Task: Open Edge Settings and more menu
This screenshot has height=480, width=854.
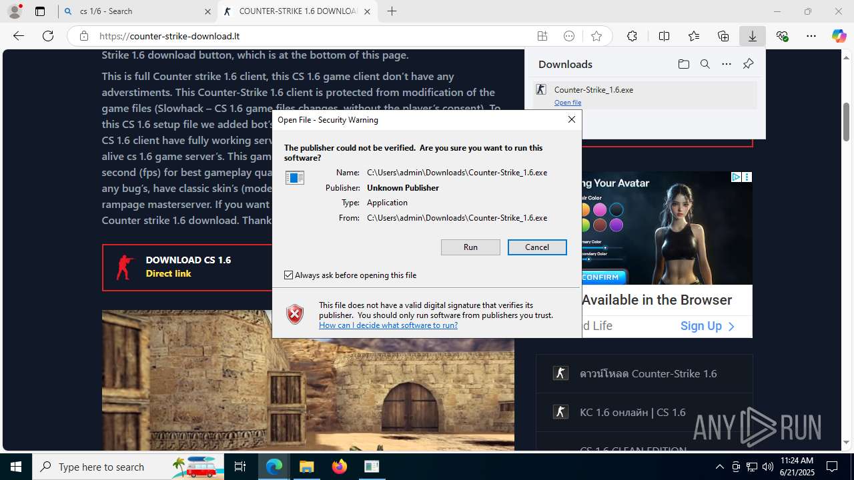Action: click(x=811, y=36)
